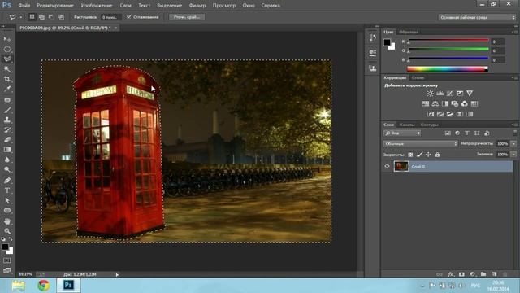
Task: Select the Gradient tool
Action: 7,150
